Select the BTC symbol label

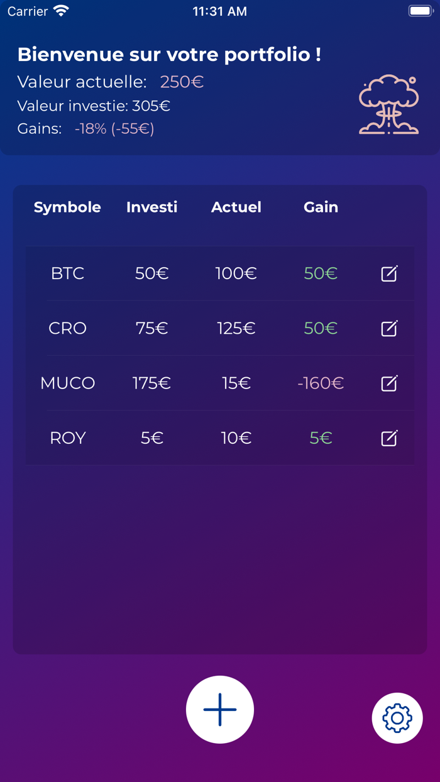(x=67, y=273)
